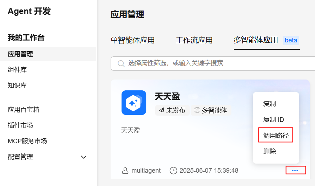This screenshot has width=315, height=186.
Task: Focus the 选择属性筛选 search field
Action: point(213,63)
